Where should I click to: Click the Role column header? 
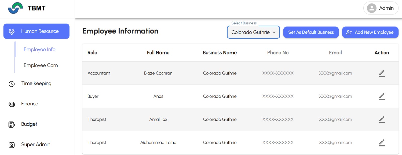92,53
